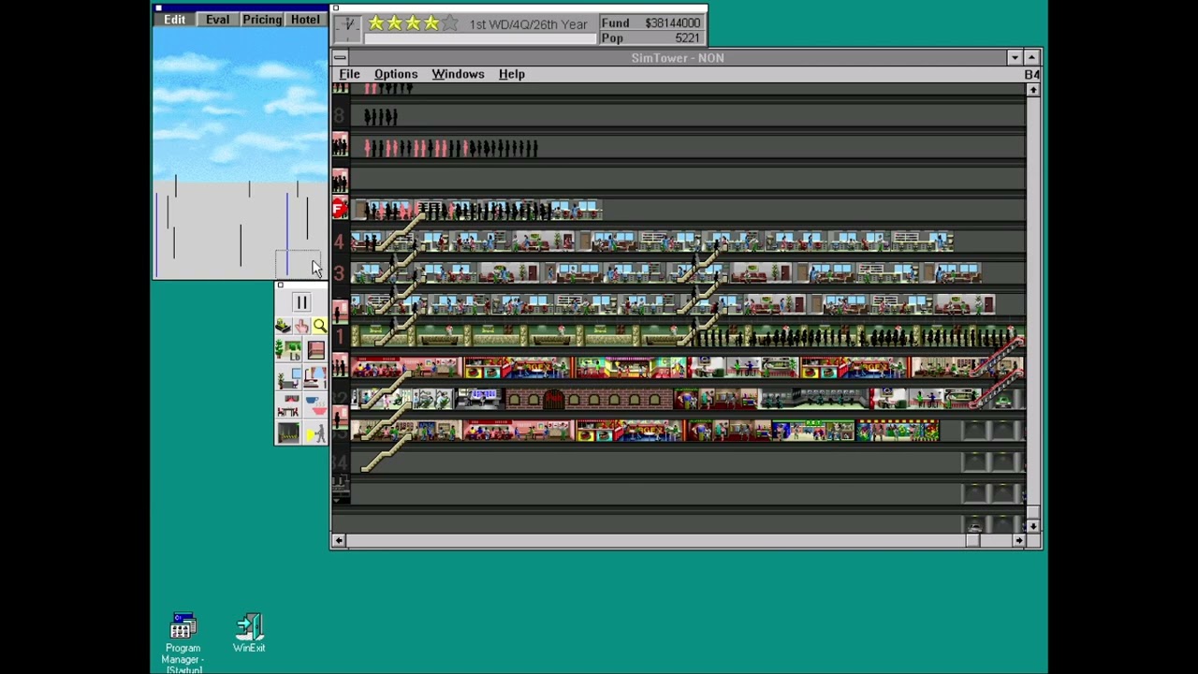This screenshot has width=1198, height=674.
Task: Select the magnifying glass inspect tool
Action: click(319, 326)
